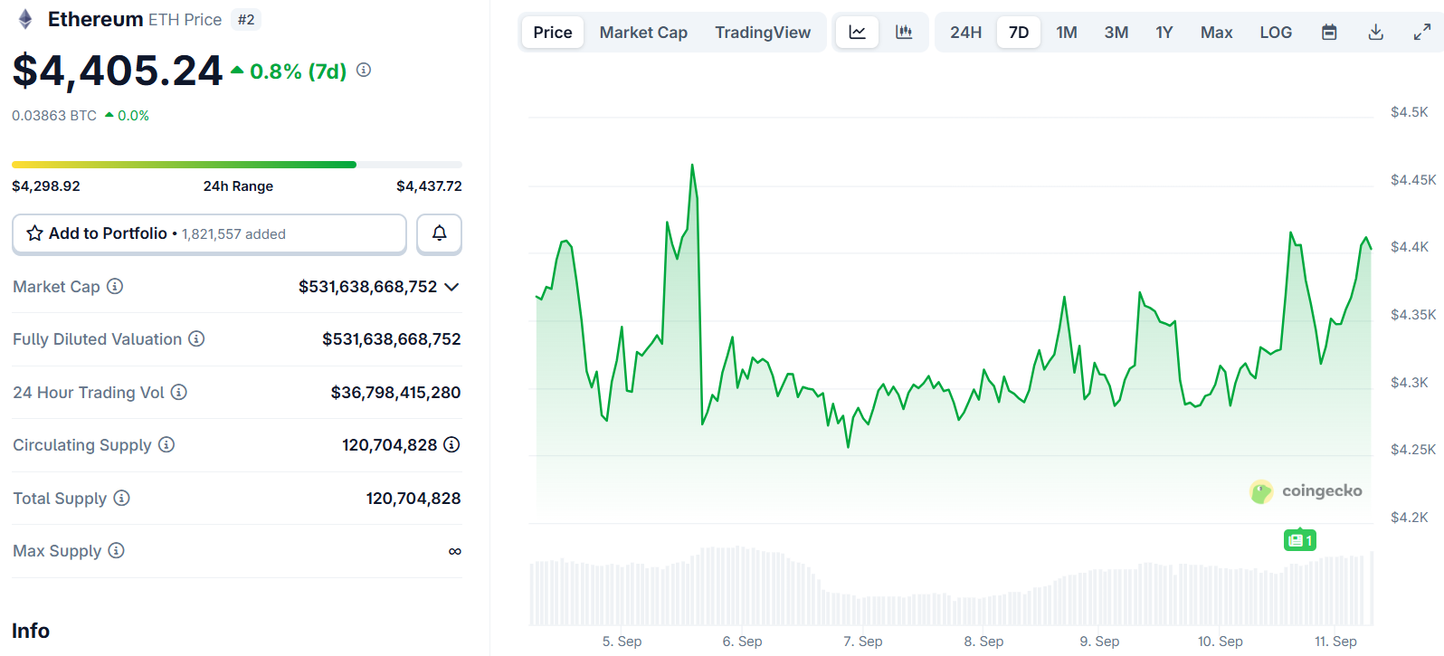The image size is (1444, 656).
Task: Open Fully Diluted Valuation info icon
Action: coord(196,338)
